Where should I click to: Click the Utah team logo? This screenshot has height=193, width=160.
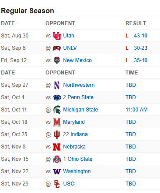(x=57, y=36)
